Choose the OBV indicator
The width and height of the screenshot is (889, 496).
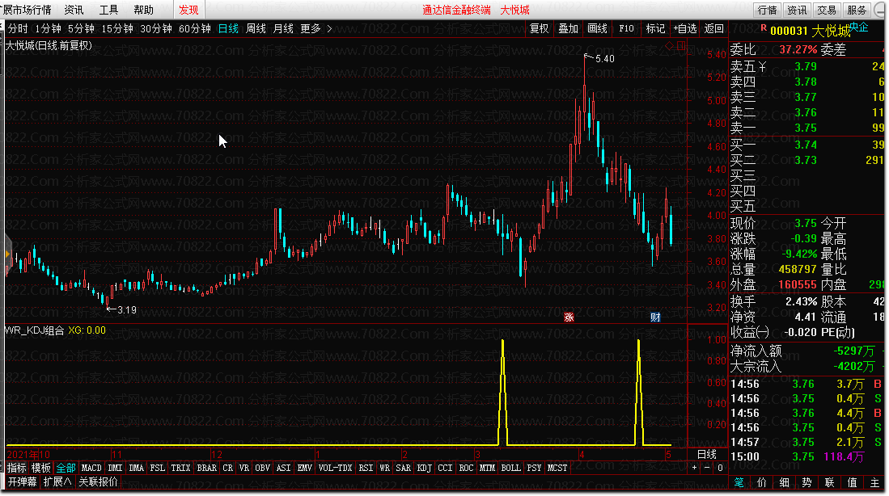(262, 468)
